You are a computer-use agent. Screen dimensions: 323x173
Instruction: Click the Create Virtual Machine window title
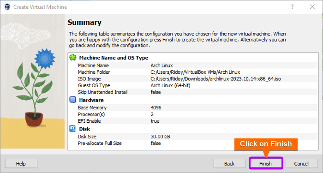coord(40,7)
